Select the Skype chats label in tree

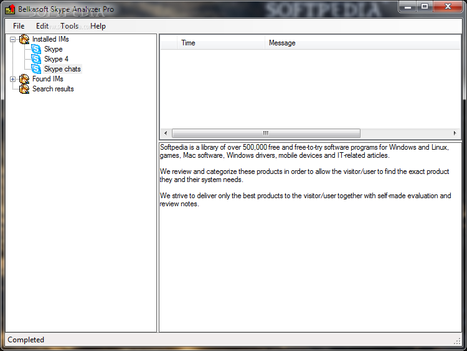point(62,69)
